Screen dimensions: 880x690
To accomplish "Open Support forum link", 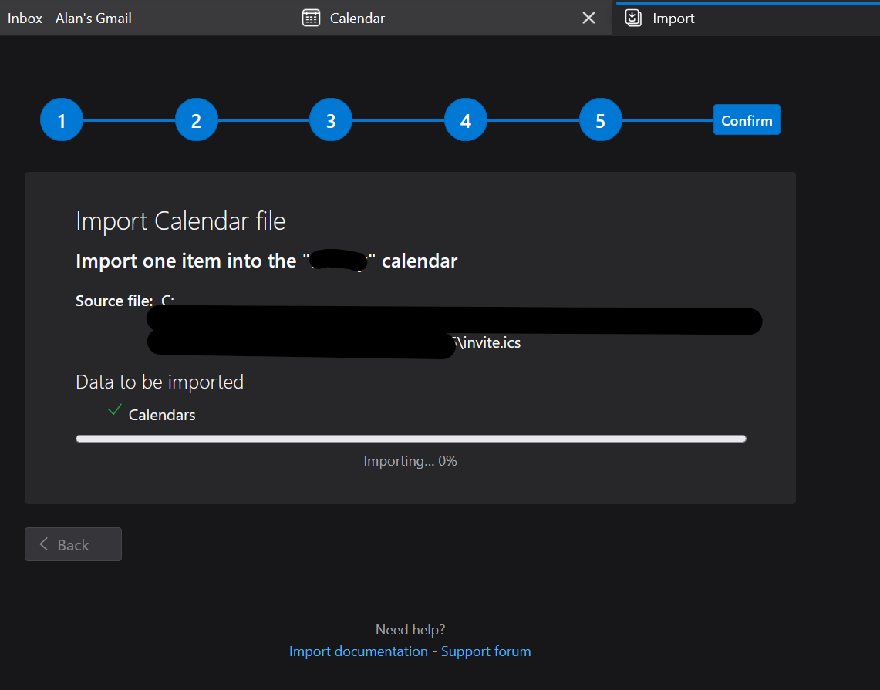I will point(486,651).
